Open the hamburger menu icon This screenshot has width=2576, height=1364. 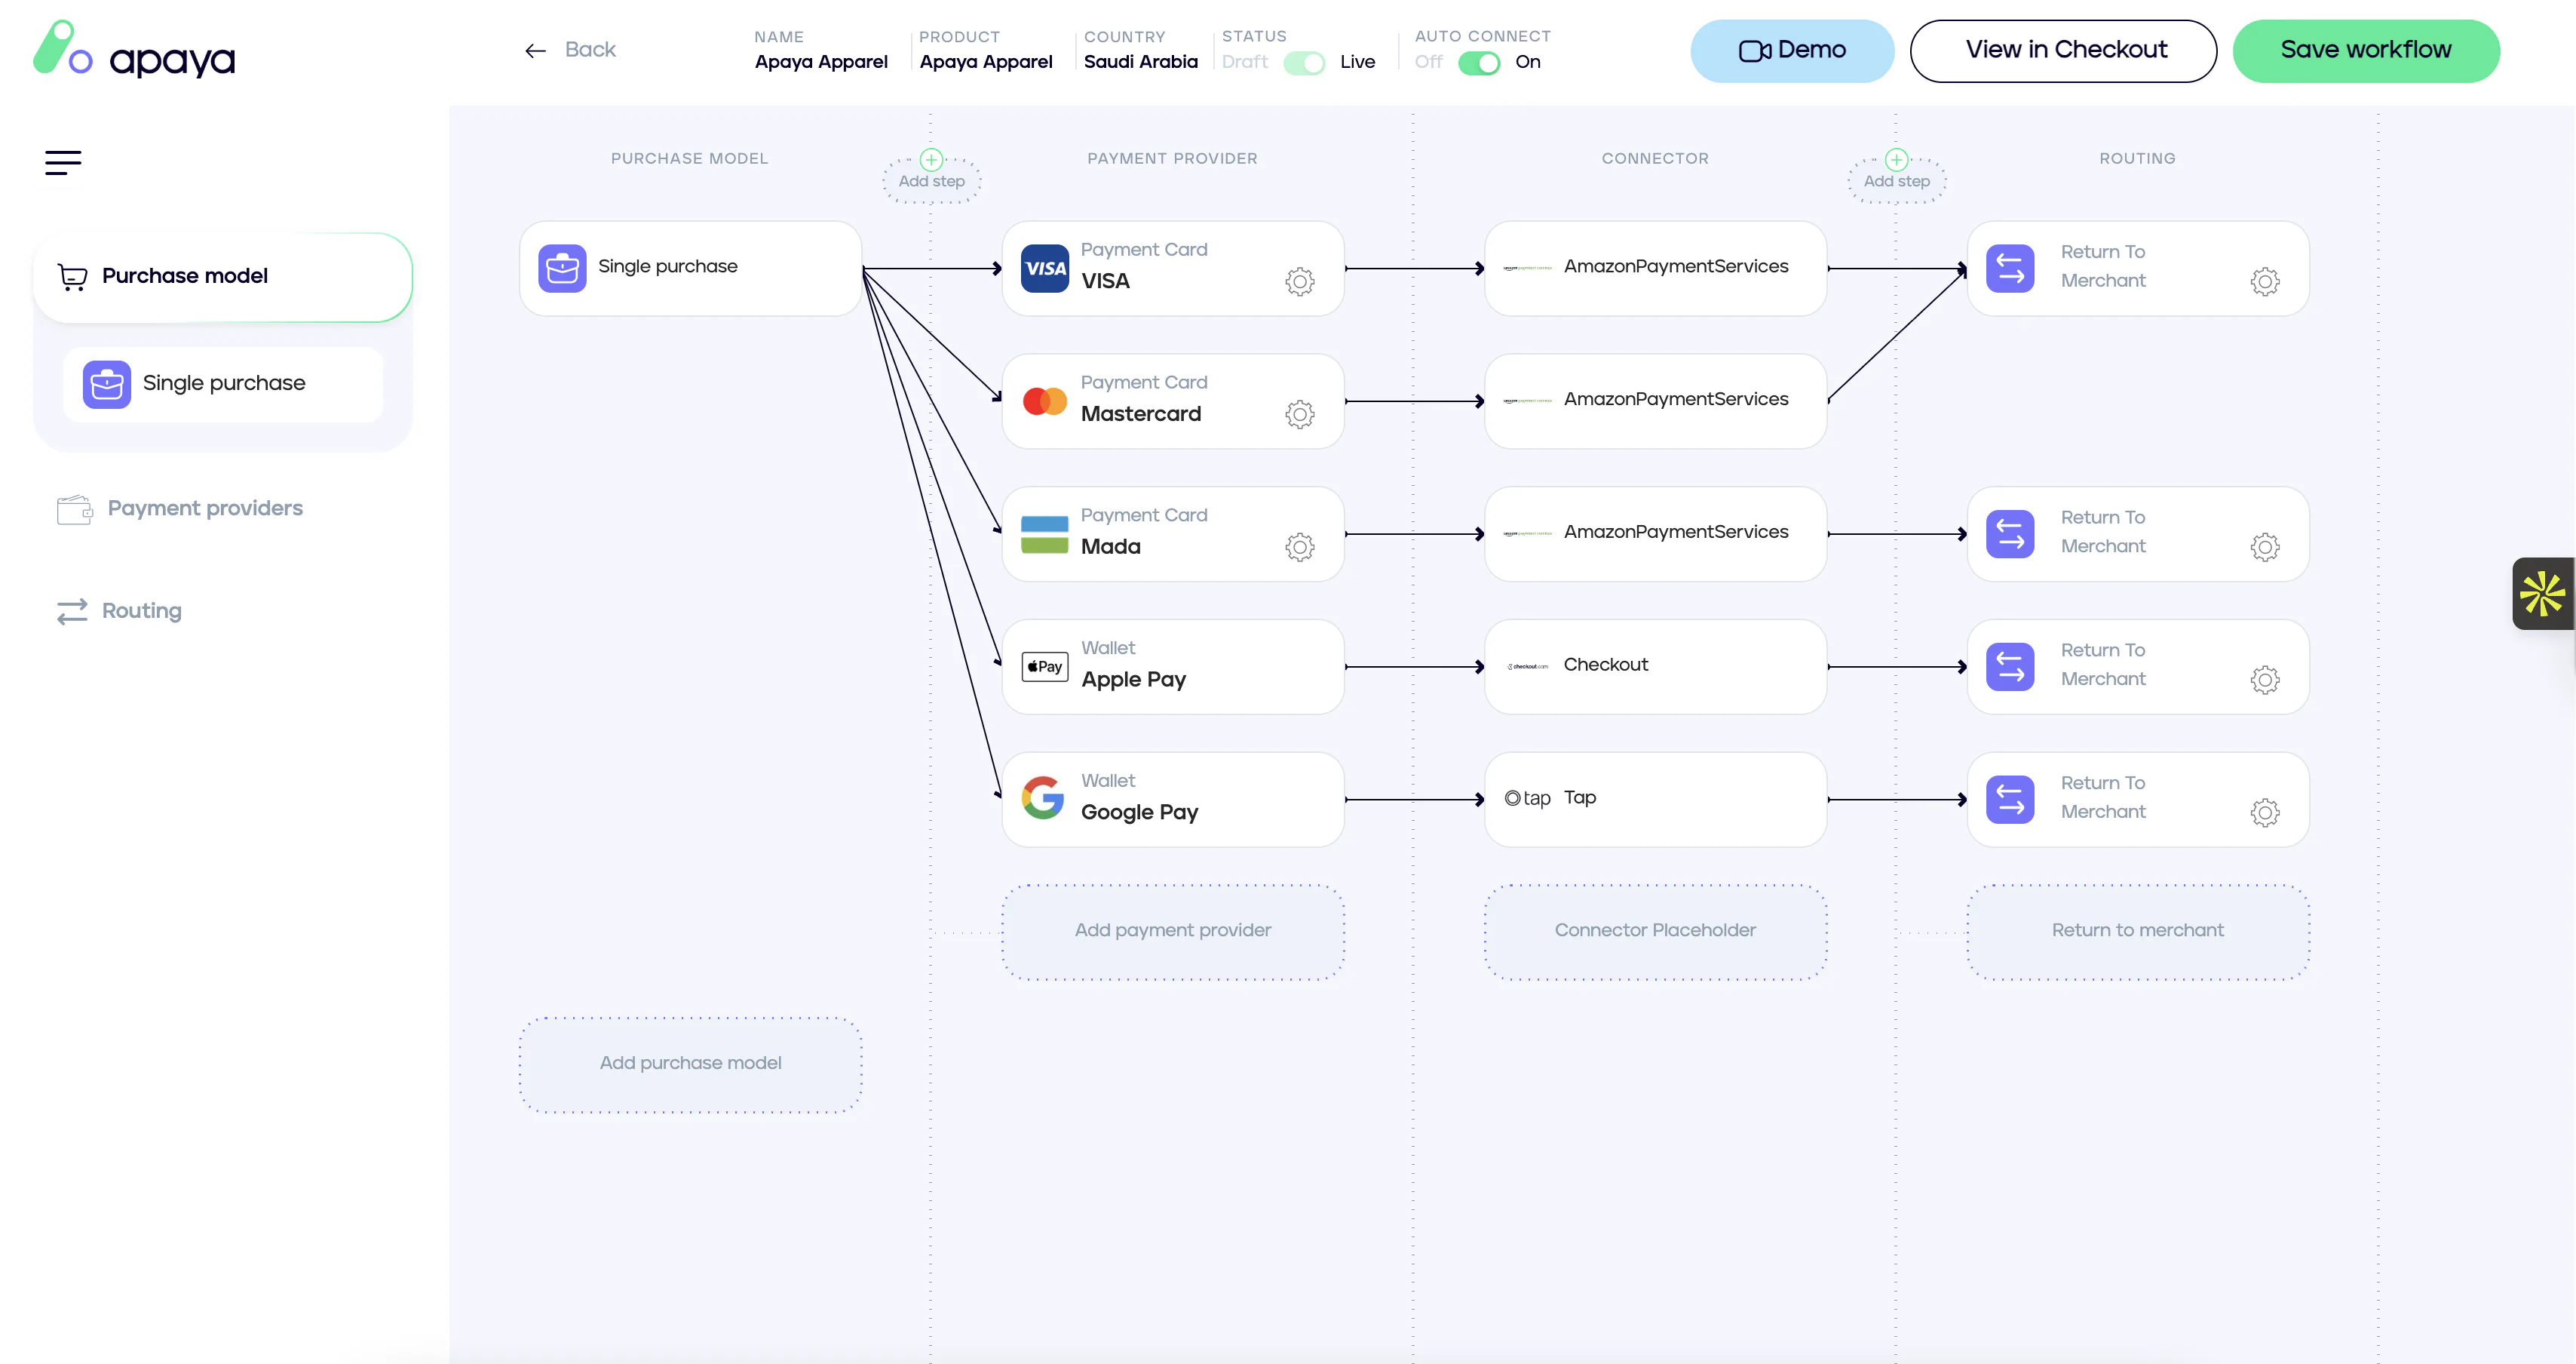(63, 162)
